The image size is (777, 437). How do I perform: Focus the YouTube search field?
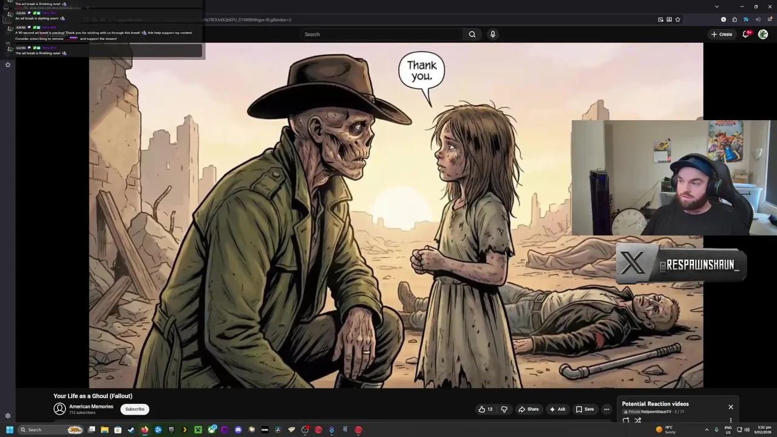click(382, 34)
